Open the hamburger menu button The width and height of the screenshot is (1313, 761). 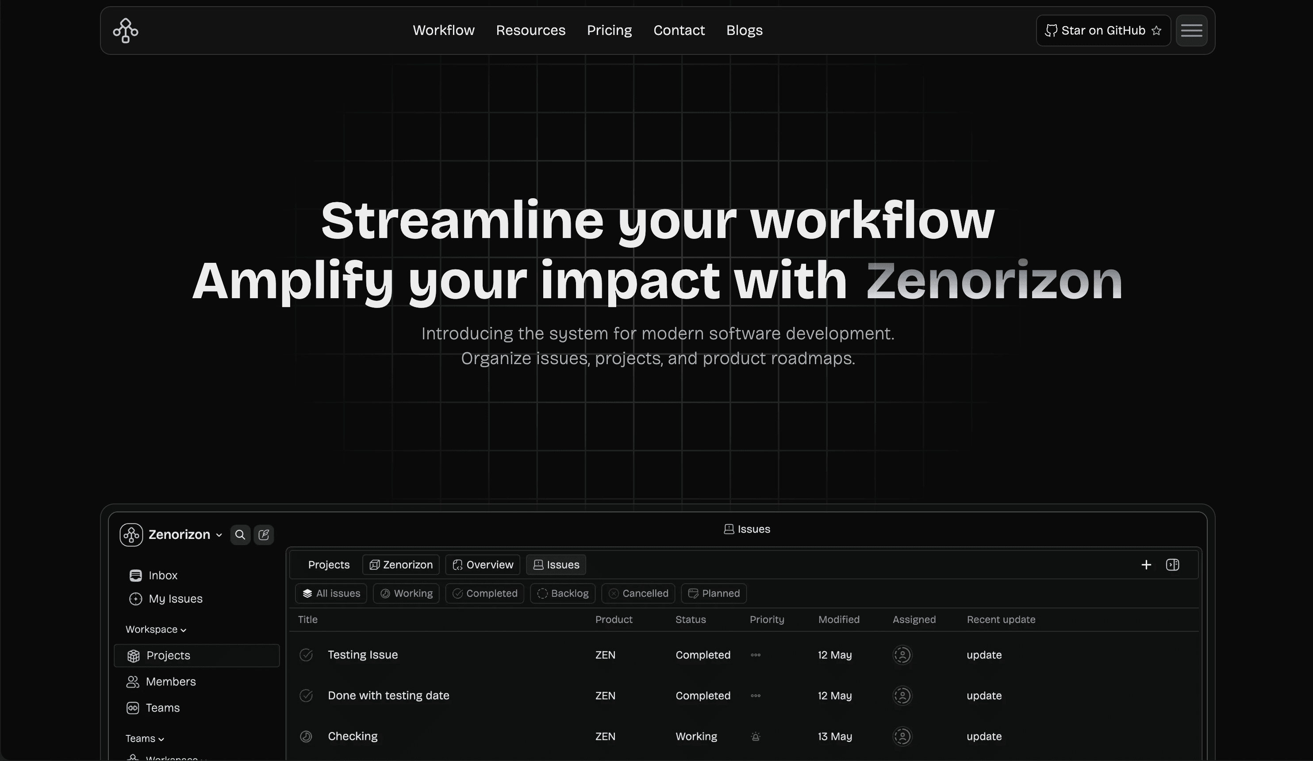pos(1191,30)
